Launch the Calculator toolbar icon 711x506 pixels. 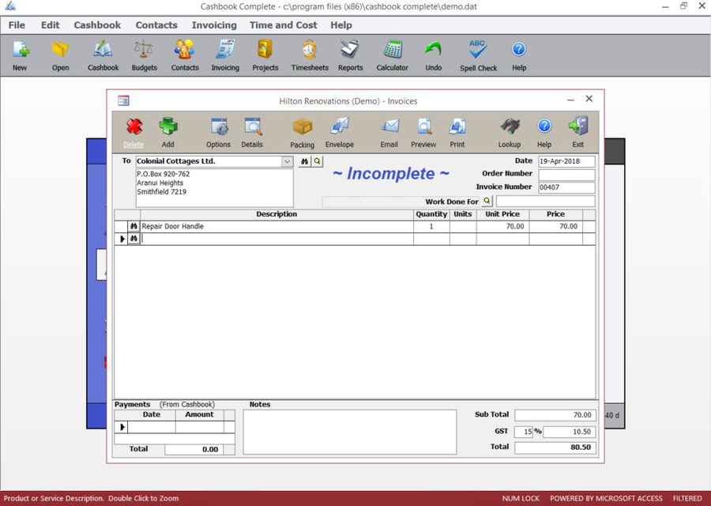[x=392, y=50]
